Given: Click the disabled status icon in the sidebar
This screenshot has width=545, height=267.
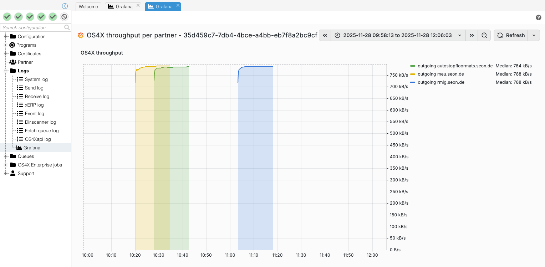Looking at the screenshot, I should 64,17.
